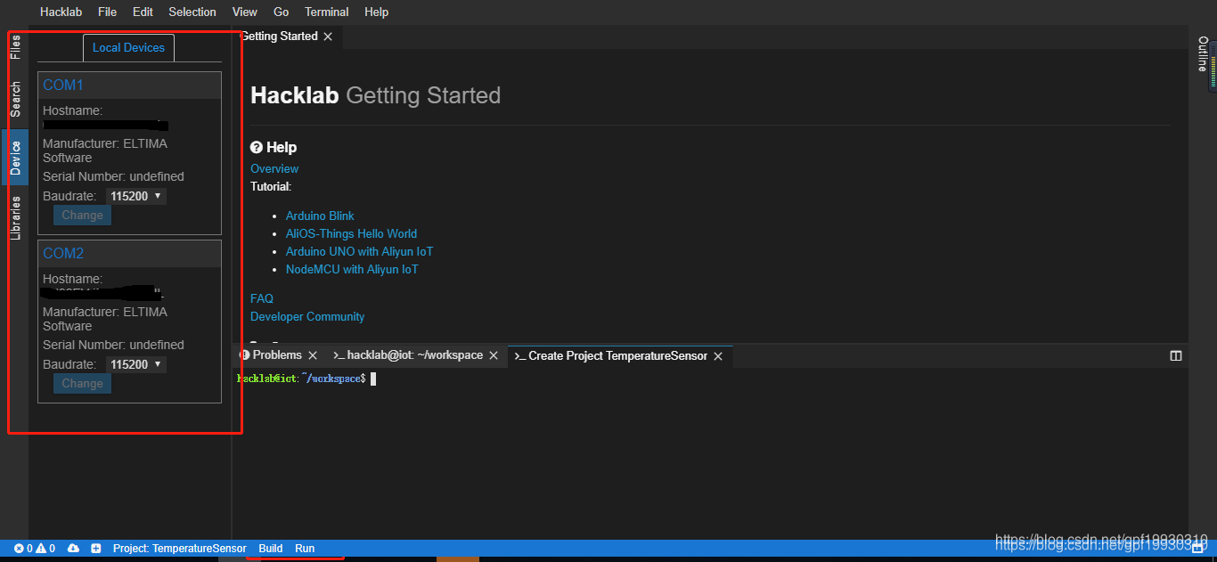Open the Overview help link

(274, 168)
